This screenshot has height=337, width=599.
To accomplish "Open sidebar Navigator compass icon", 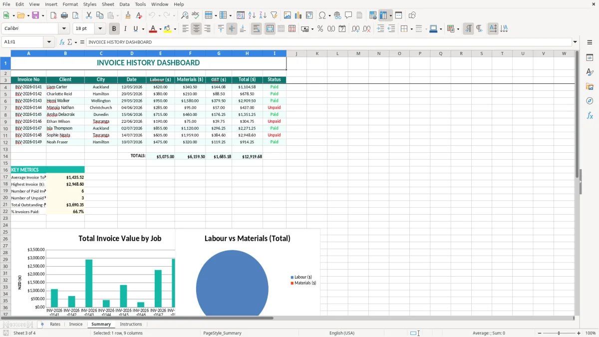I will tap(590, 101).
